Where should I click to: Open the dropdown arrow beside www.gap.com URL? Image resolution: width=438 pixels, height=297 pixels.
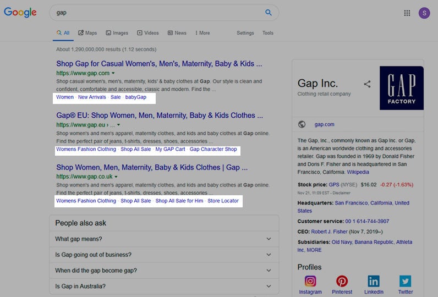coord(113,73)
